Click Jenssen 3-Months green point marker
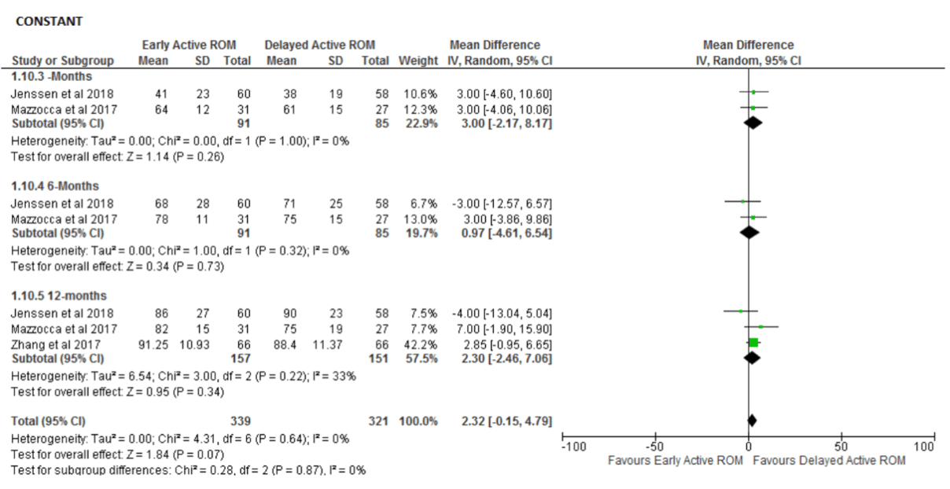 point(753,92)
